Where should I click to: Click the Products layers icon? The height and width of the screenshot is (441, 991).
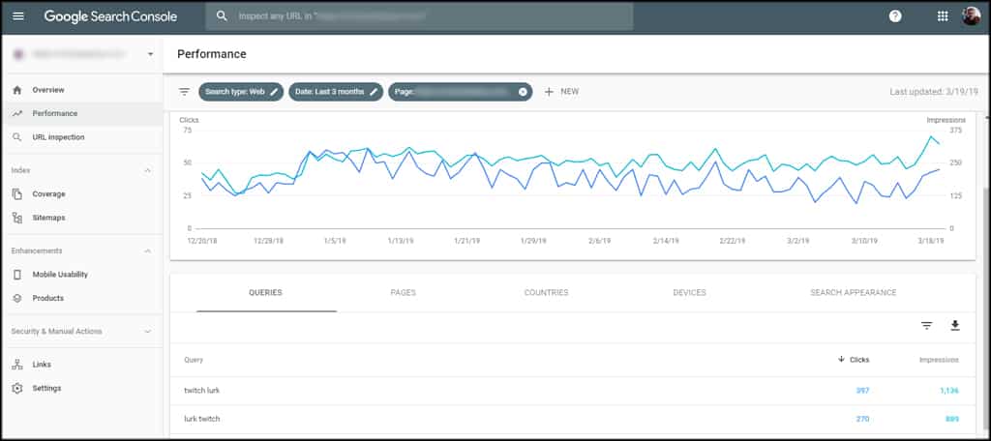pyautogui.click(x=17, y=298)
